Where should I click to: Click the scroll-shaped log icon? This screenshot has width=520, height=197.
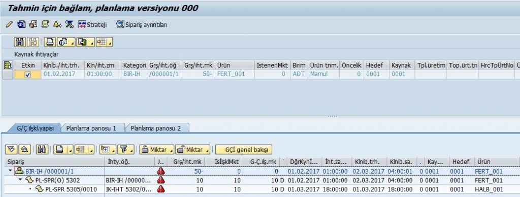point(45,24)
